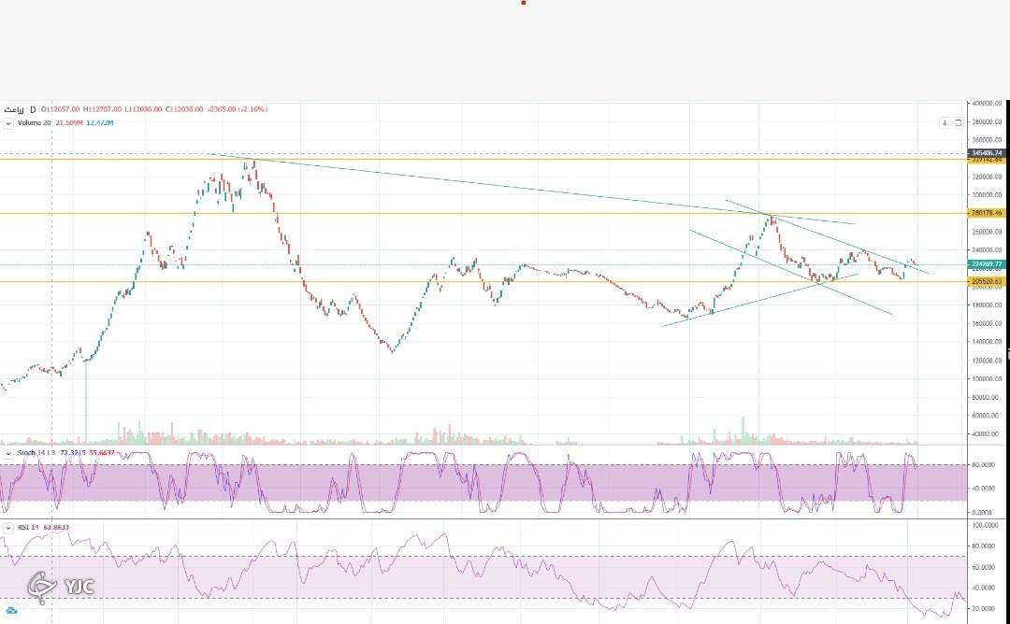Image resolution: width=1010 pixels, height=624 pixels.
Task: Click the Close value C112036.00
Action: pos(184,109)
